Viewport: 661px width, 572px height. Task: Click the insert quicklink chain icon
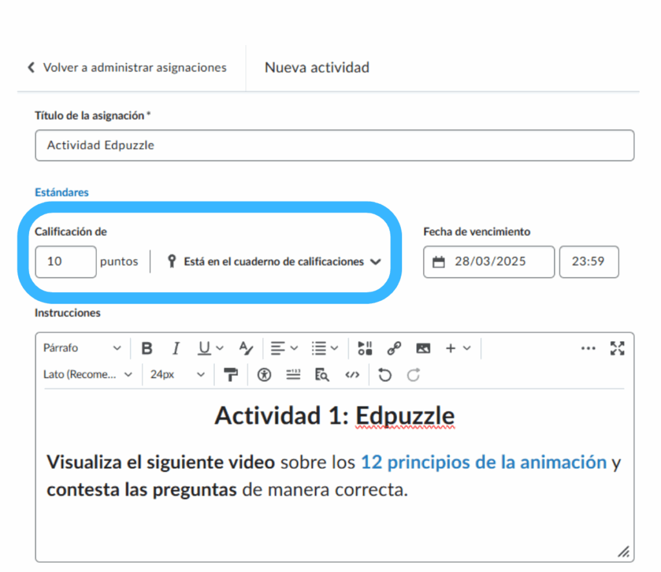point(394,349)
